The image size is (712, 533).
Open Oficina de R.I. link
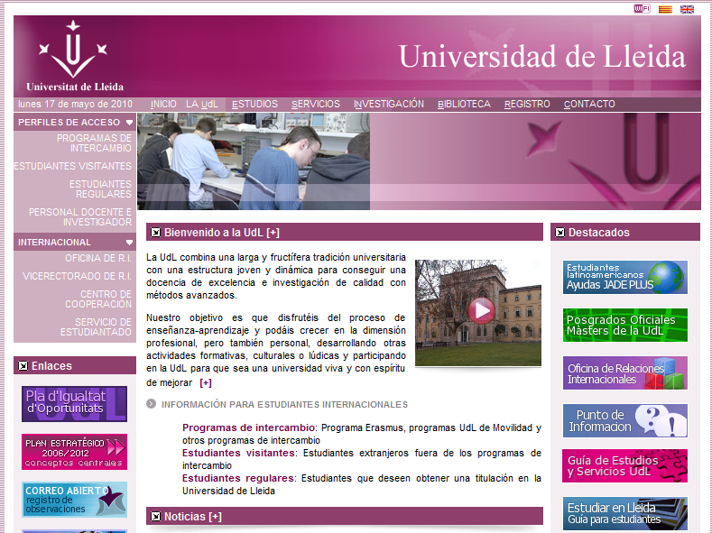click(x=98, y=258)
